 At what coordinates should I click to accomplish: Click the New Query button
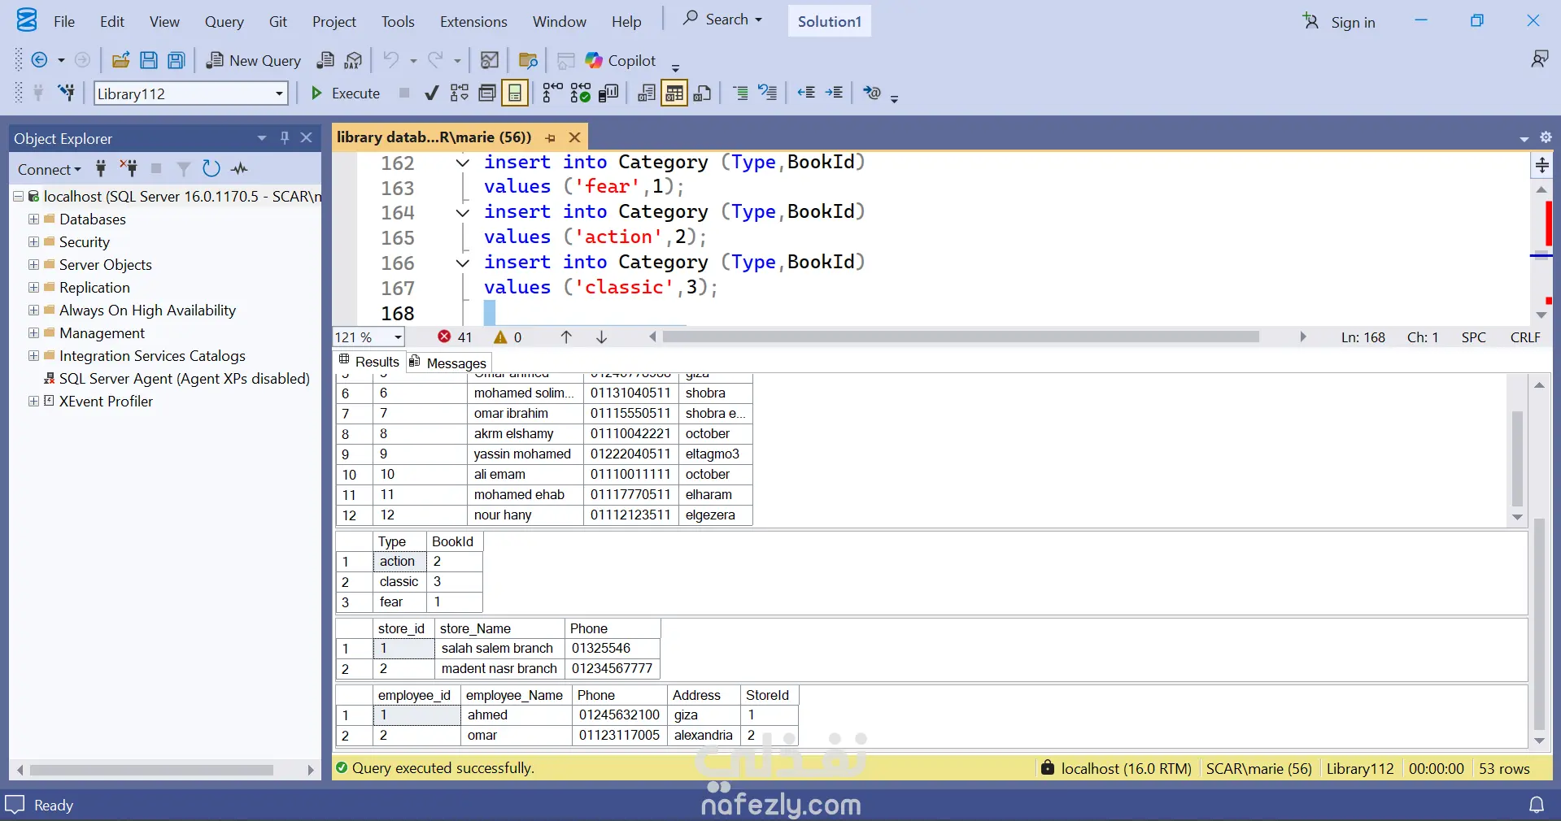click(x=254, y=60)
